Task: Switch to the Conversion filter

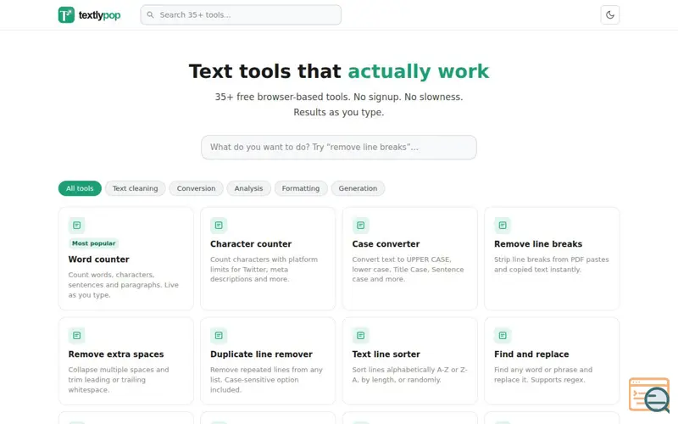Action: pos(196,188)
